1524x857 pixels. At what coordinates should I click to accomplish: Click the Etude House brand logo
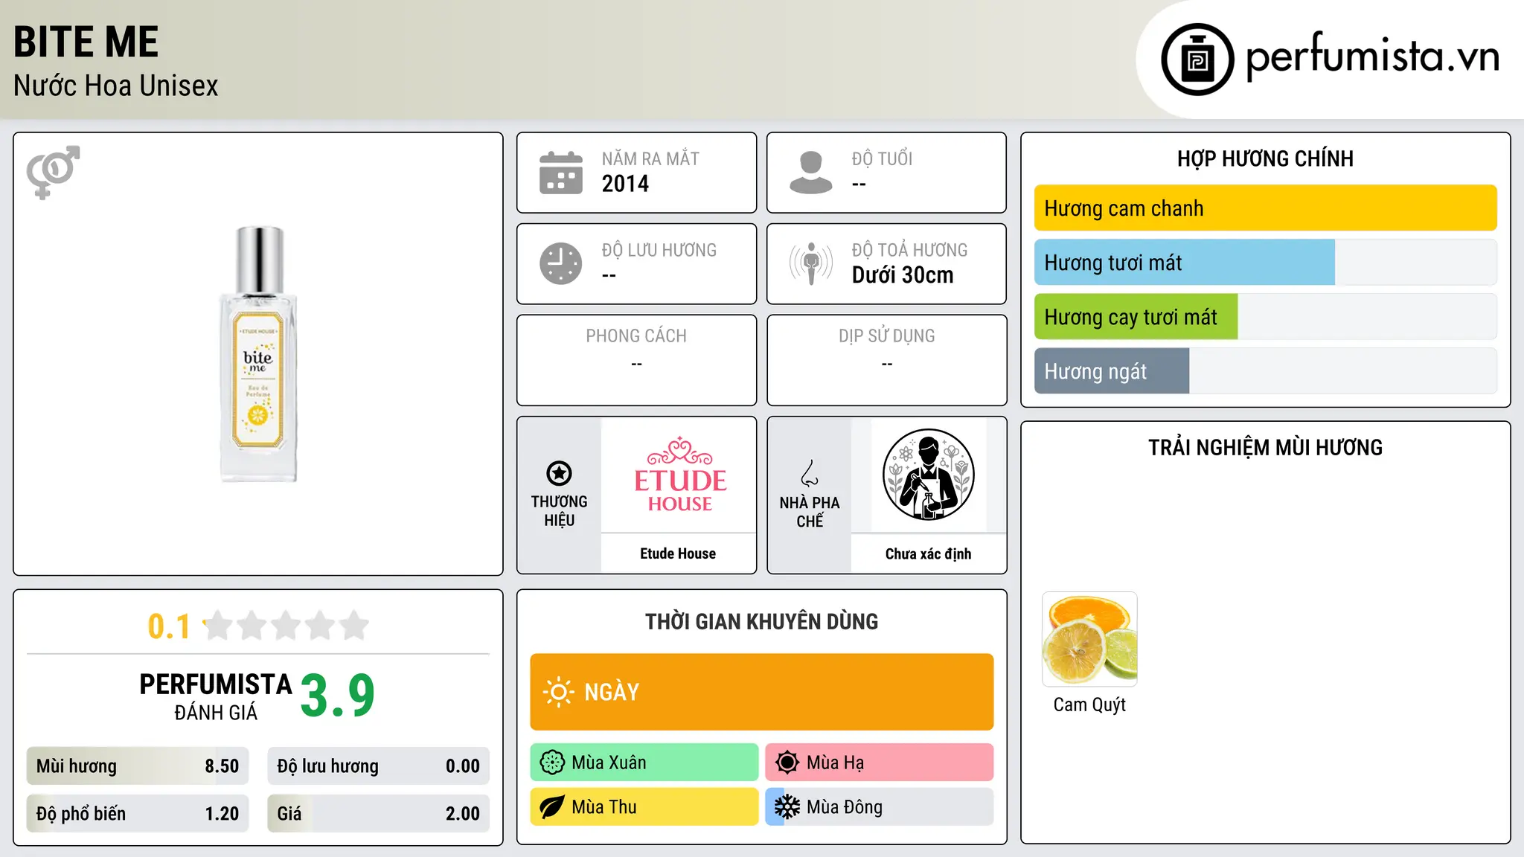679,475
